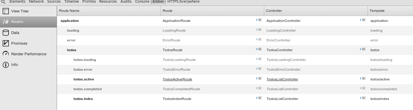Click the Routes hash icon in sidebar
Screen dimensions: 413x110
tap(6, 22)
